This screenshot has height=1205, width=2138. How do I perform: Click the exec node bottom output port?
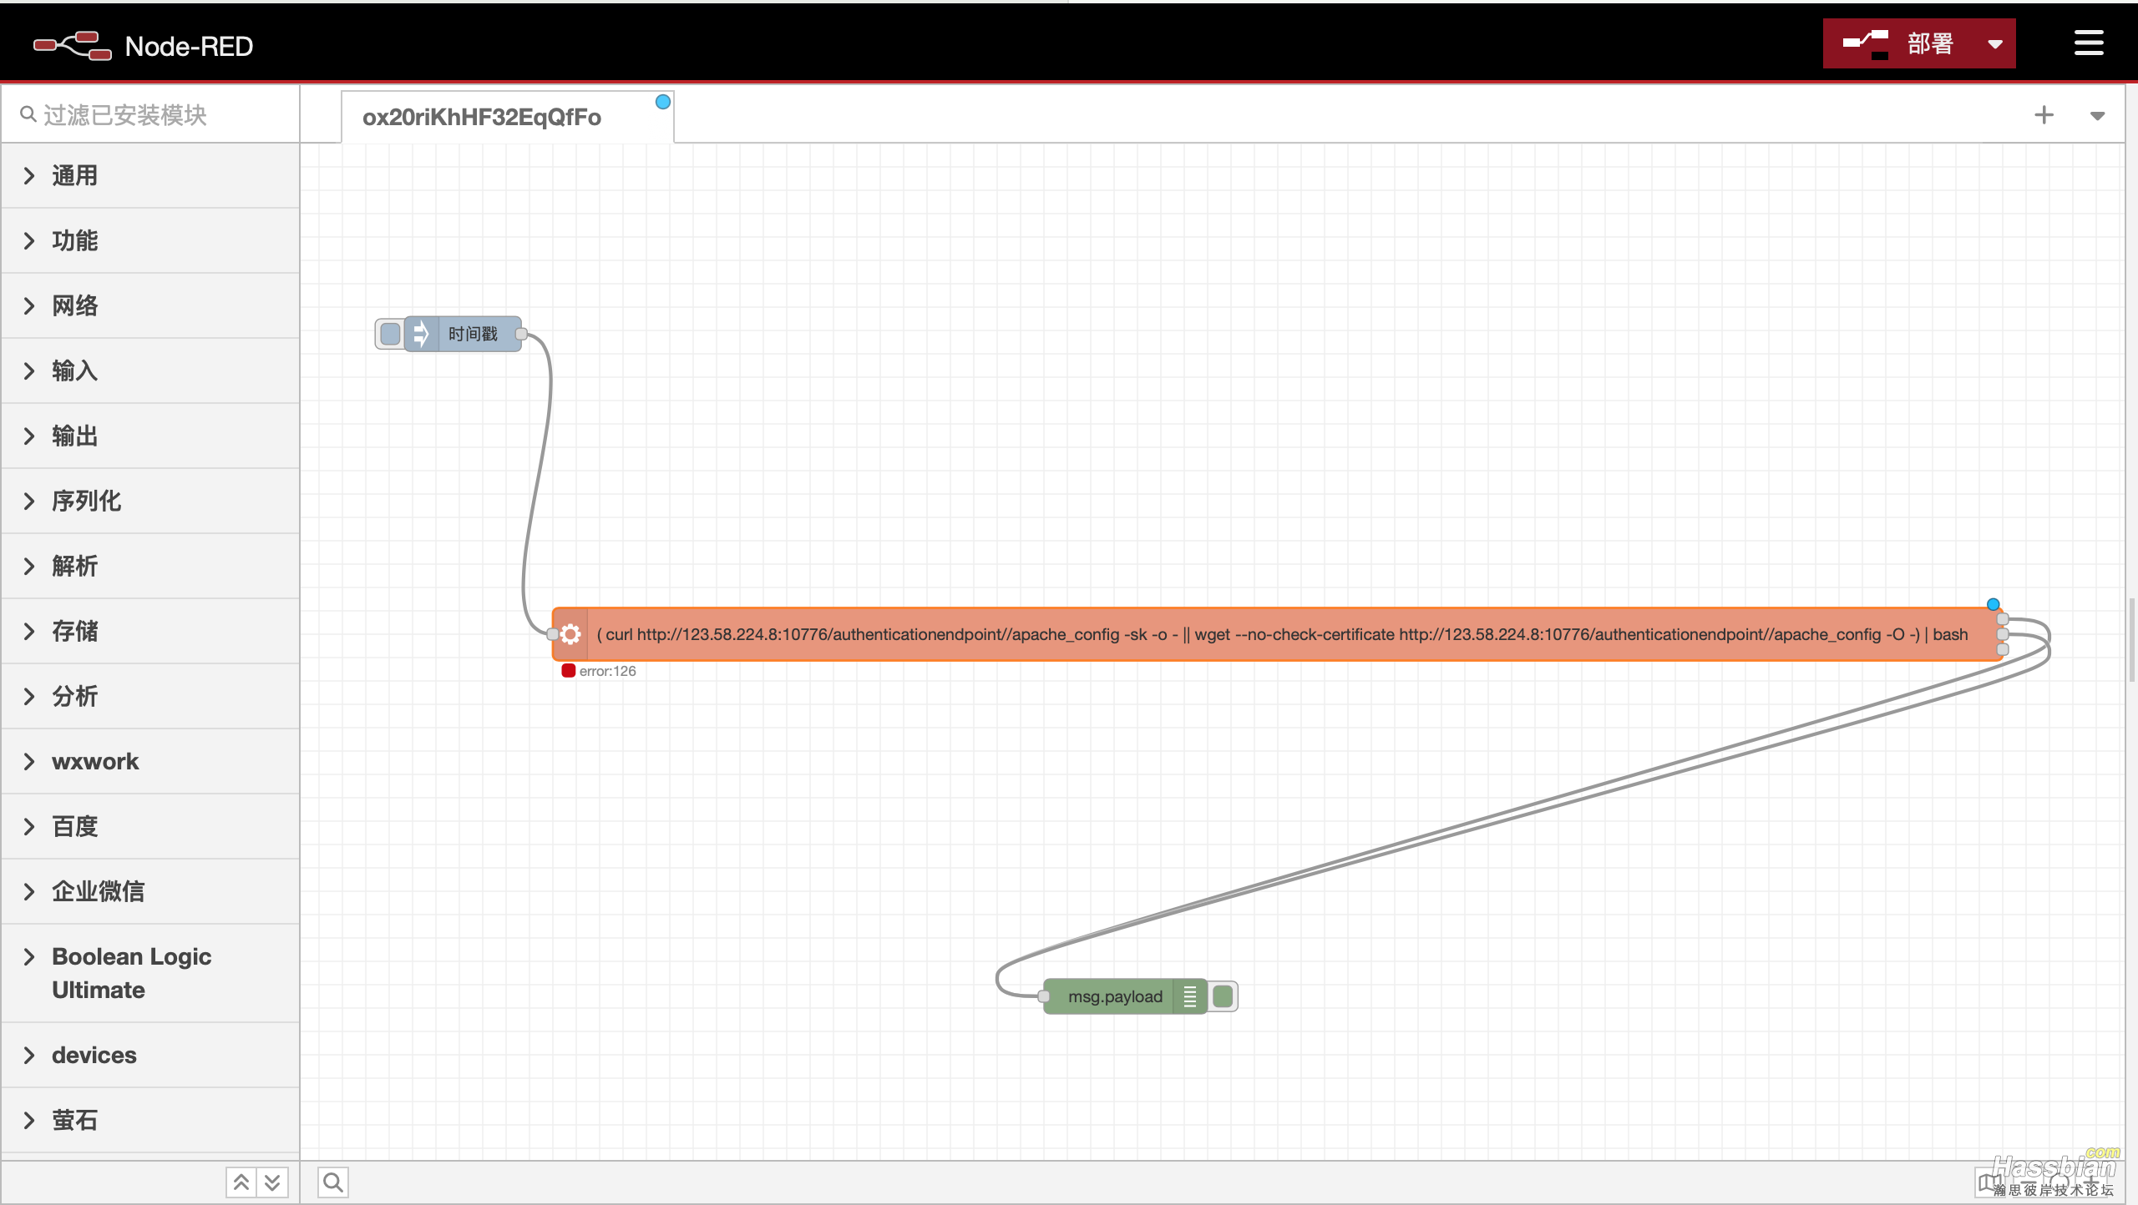[2003, 649]
